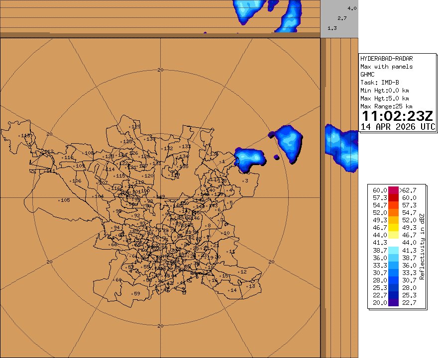This screenshot has width=438, height=358.
Task: Click the 'Reflectivity in dBZ' legend title
Action: tap(422, 247)
